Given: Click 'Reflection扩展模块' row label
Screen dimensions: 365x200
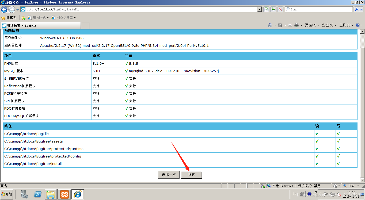Looking at the screenshot, I should (x=20, y=86).
